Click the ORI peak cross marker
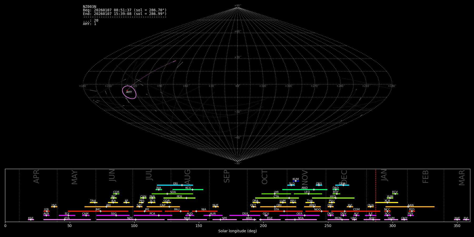This screenshot has width=474, height=237. coord(275,207)
